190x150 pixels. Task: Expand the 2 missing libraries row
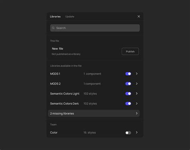click(x=94, y=114)
